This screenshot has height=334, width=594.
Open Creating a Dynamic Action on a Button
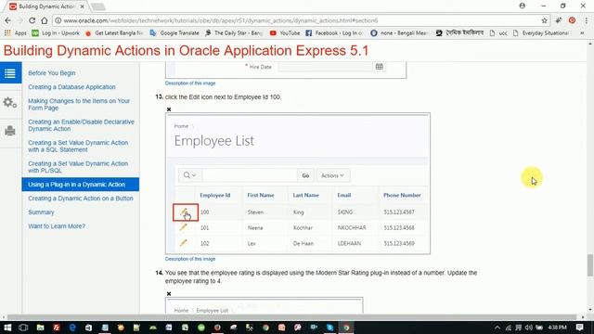point(81,199)
